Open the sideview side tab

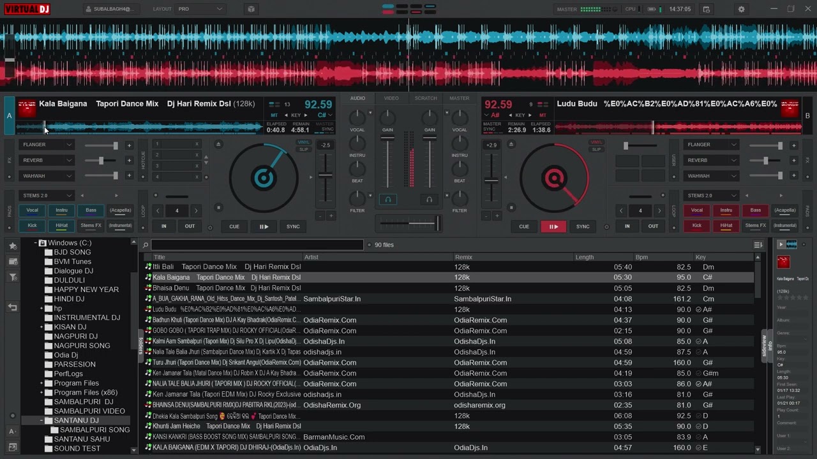click(764, 346)
